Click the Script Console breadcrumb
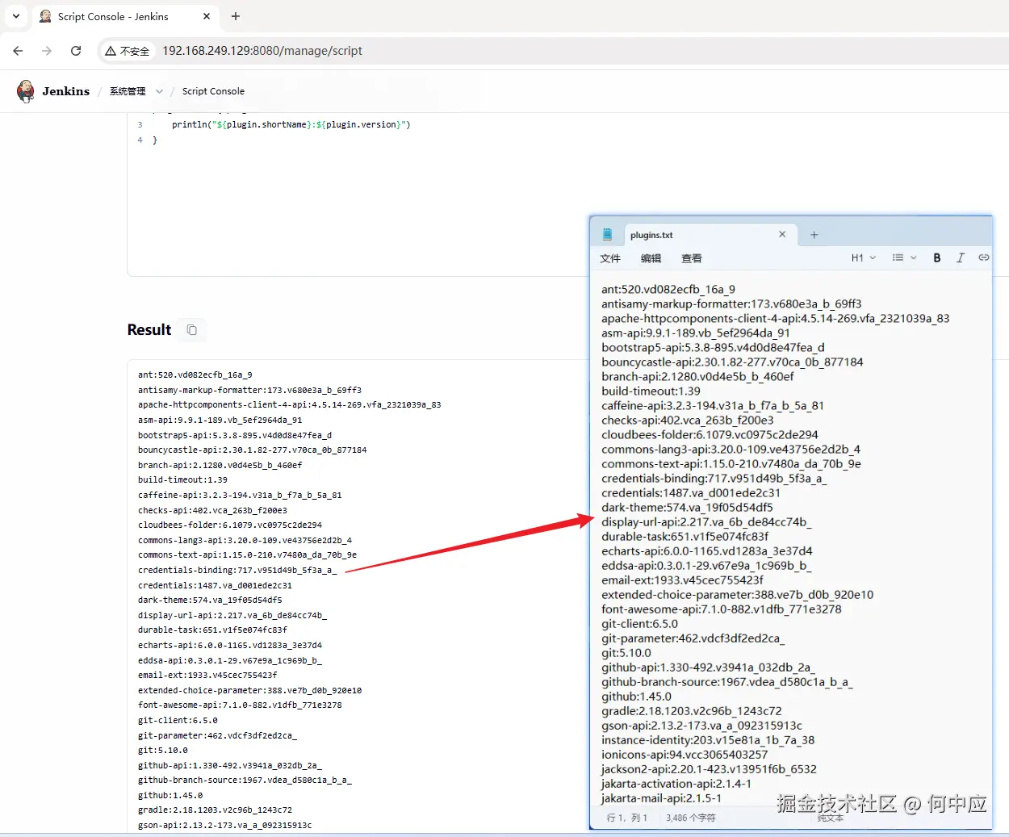The image size is (1009, 837). coord(213,91)
